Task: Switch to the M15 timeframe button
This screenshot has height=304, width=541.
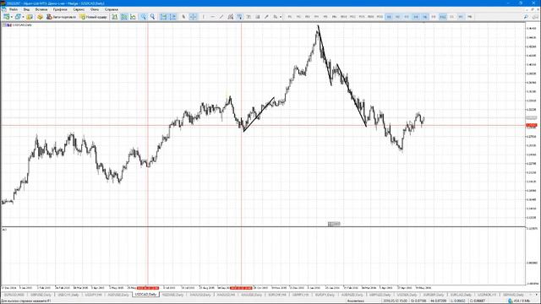Action: coord(362,17)
